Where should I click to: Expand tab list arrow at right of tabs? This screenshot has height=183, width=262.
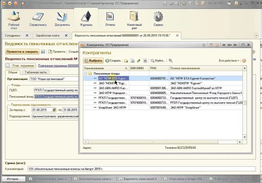256,35
